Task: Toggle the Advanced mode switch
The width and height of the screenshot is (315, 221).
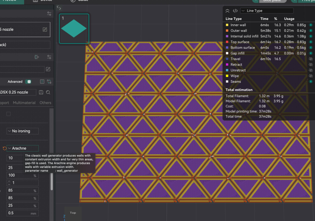Action: 28,82
